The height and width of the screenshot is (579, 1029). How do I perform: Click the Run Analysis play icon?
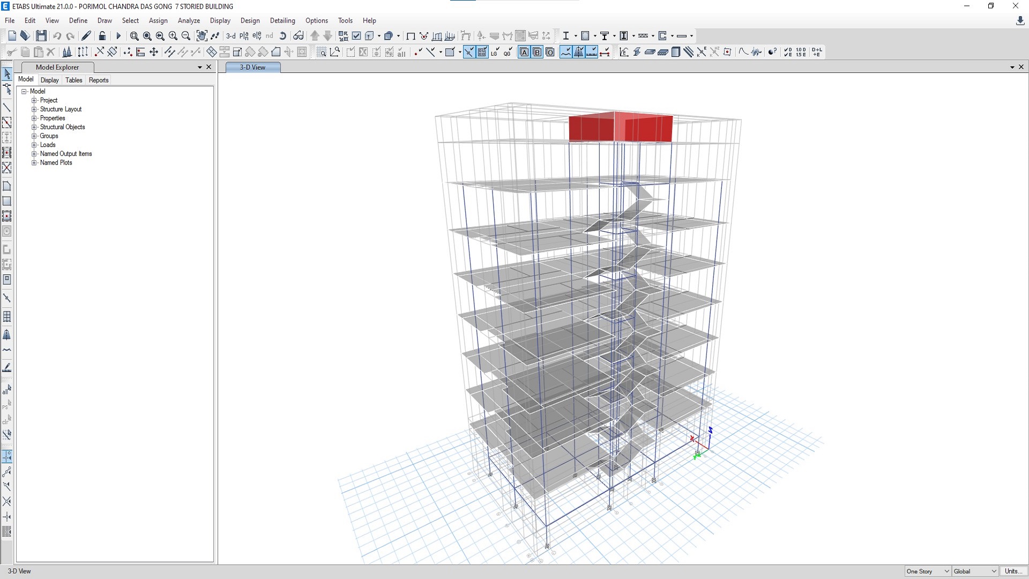click(118, 36)
